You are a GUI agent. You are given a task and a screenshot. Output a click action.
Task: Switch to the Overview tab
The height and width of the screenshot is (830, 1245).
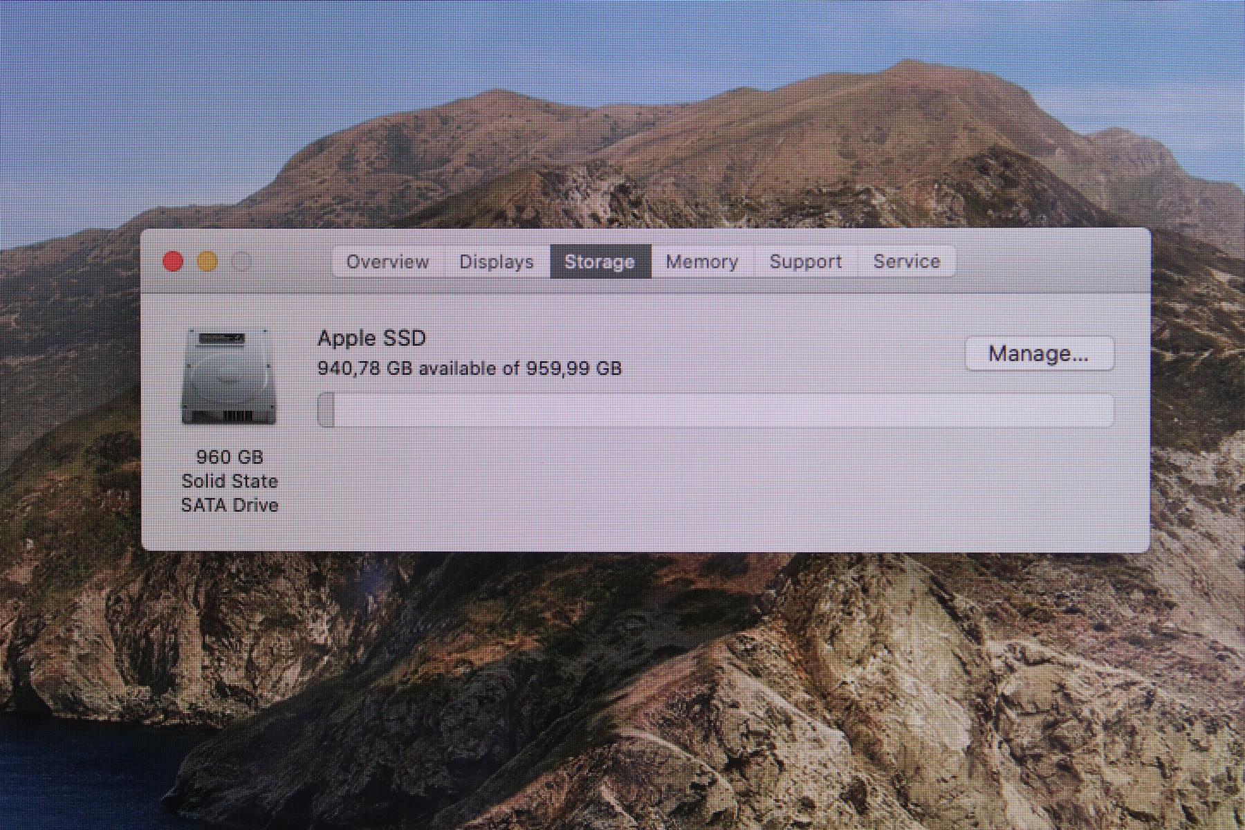click(x=387, y=262)
